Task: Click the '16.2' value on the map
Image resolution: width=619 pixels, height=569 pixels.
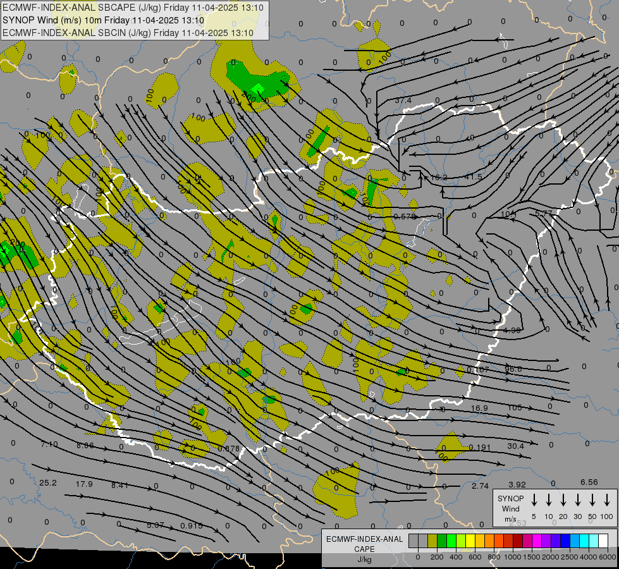Action: [x=438, y=177]
